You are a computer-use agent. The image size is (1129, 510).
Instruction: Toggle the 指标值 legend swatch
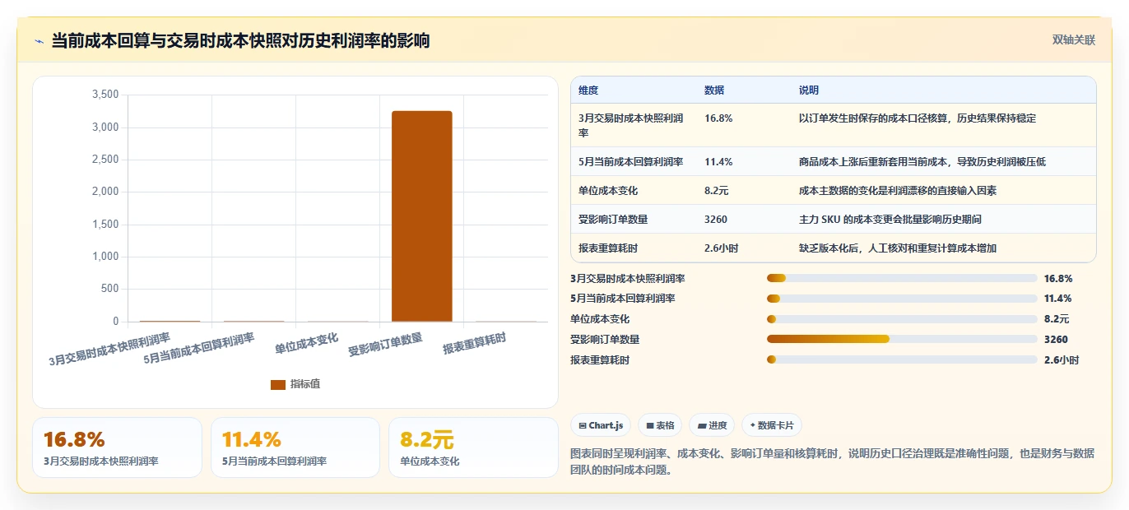278,384
